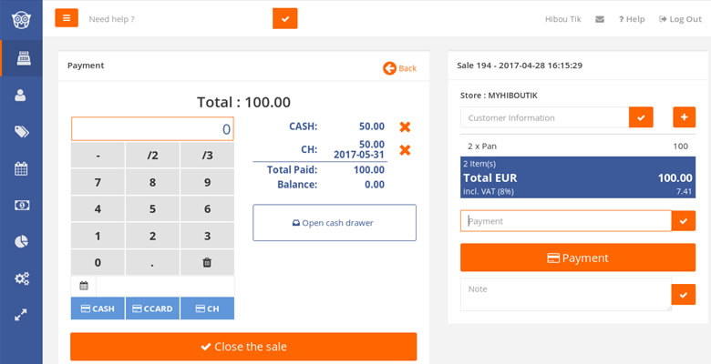Screen dimensions: 711x364
Task: Open the money bill icon in sidebar
Action: [21, 205]
